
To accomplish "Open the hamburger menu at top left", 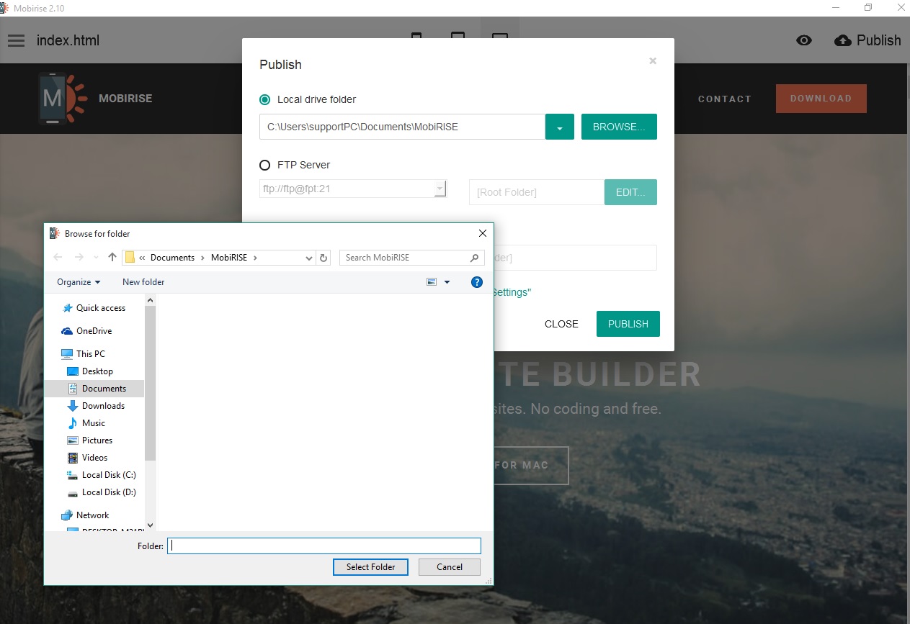I will coord(16,40).
